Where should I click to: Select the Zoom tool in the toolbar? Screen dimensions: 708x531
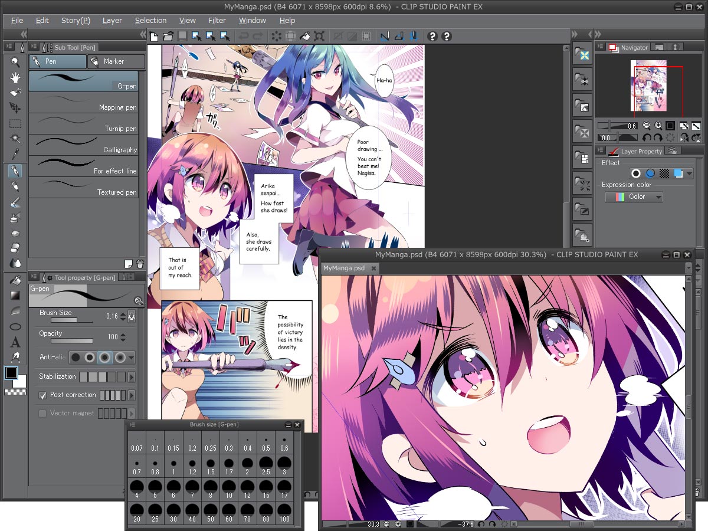(15, 61)
